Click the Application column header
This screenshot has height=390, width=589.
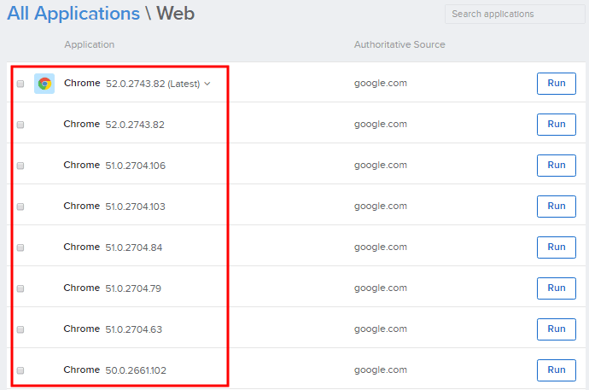(x=90, y=44)
